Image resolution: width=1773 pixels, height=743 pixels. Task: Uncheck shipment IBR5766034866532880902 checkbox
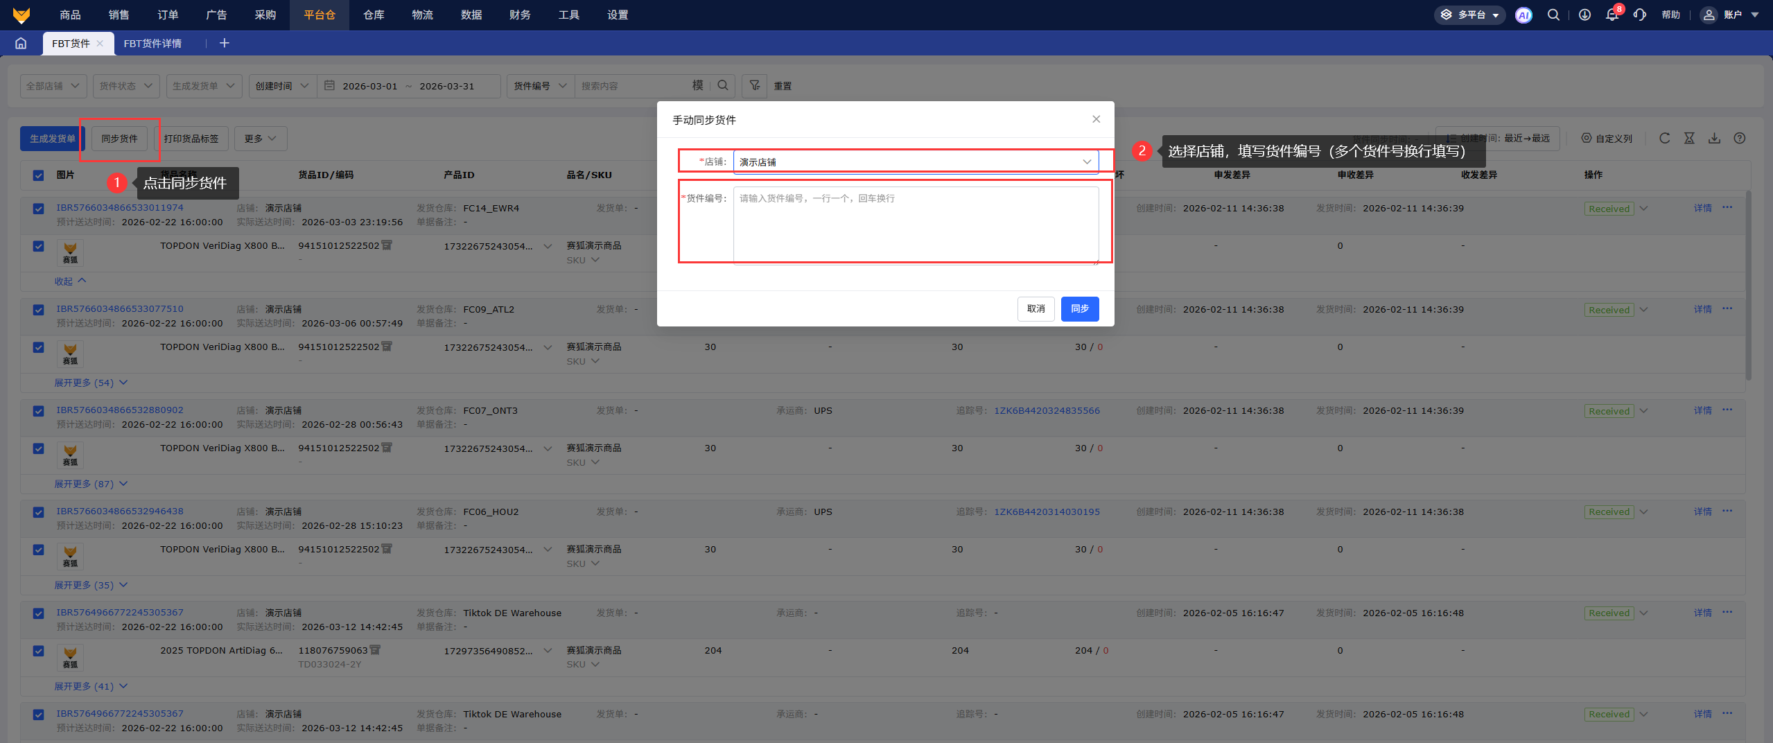[38, 411]
